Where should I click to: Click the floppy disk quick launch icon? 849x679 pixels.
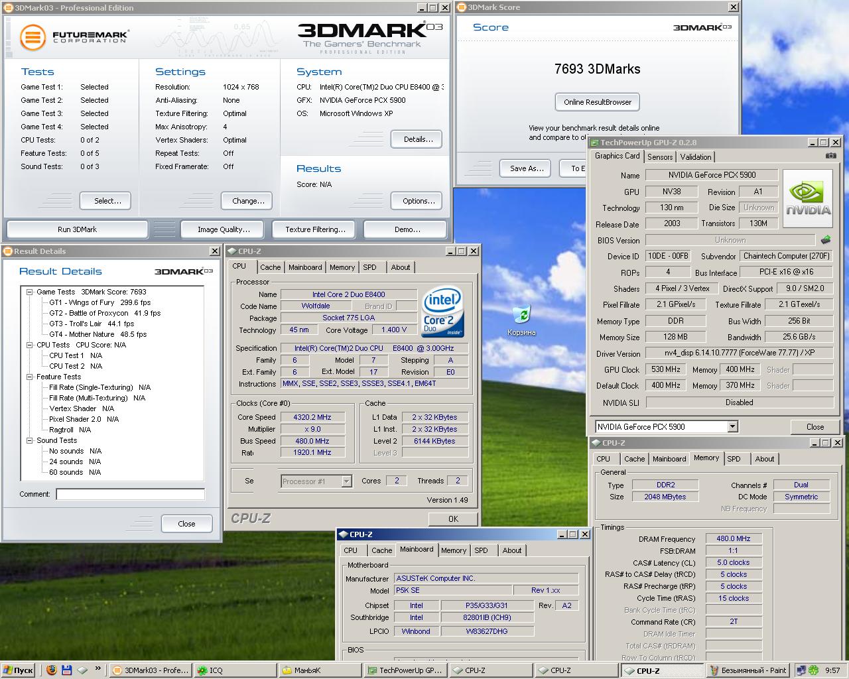coord(67,670)
